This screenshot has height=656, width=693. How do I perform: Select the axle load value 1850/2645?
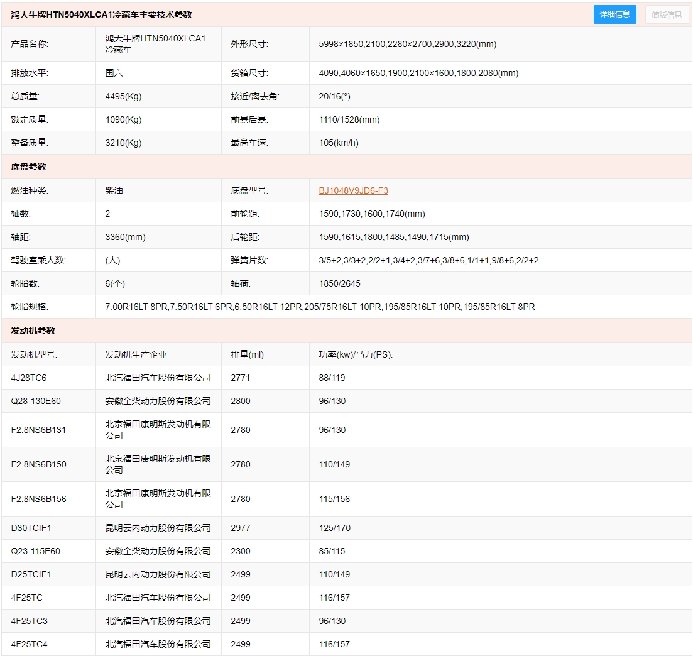point(339,283)
